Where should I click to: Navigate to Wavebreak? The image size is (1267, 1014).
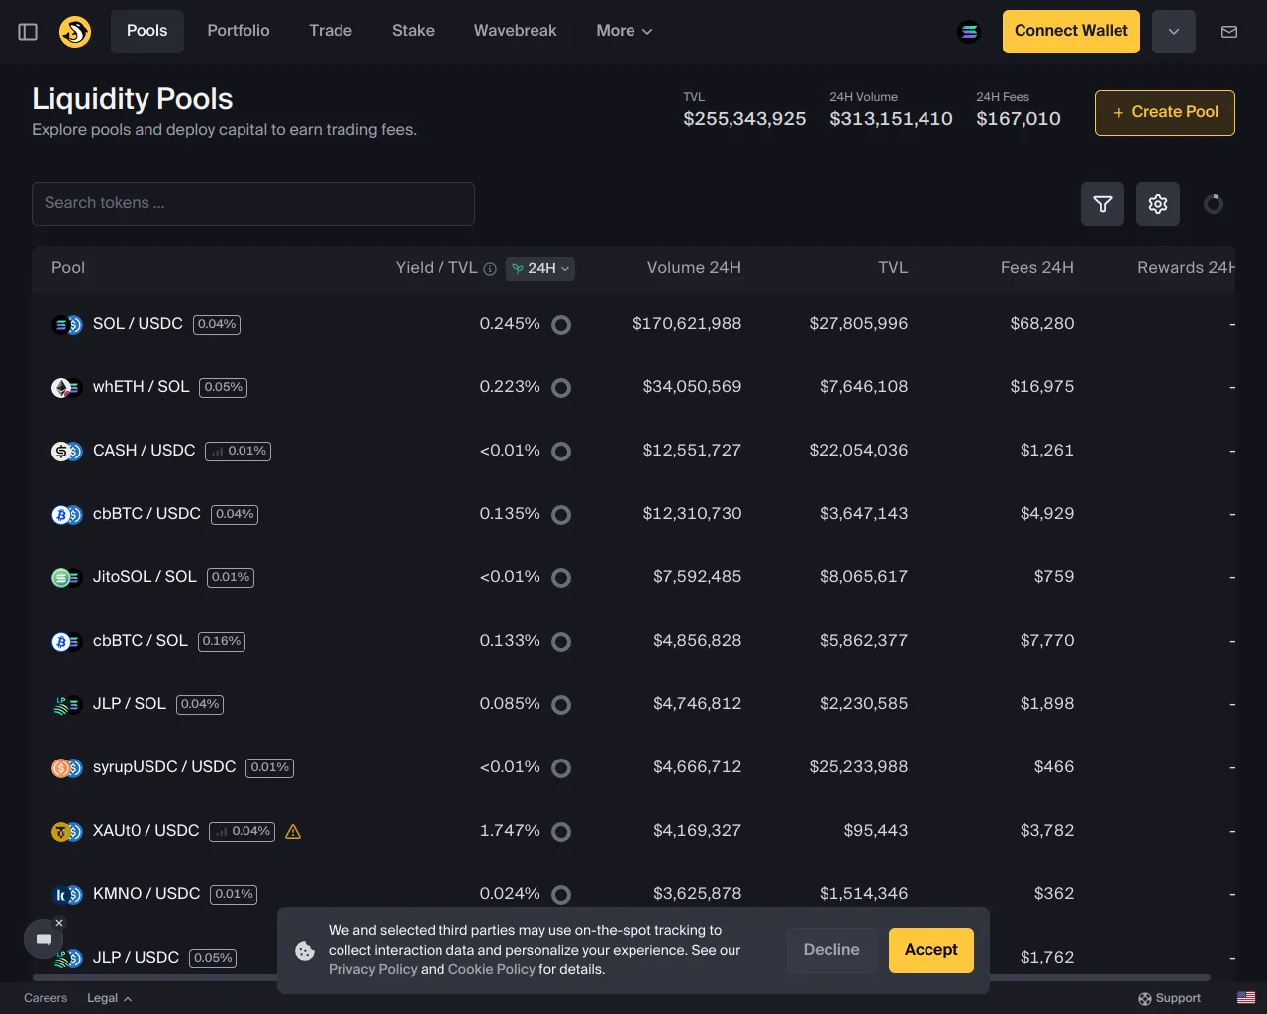[x=516, y=32]
